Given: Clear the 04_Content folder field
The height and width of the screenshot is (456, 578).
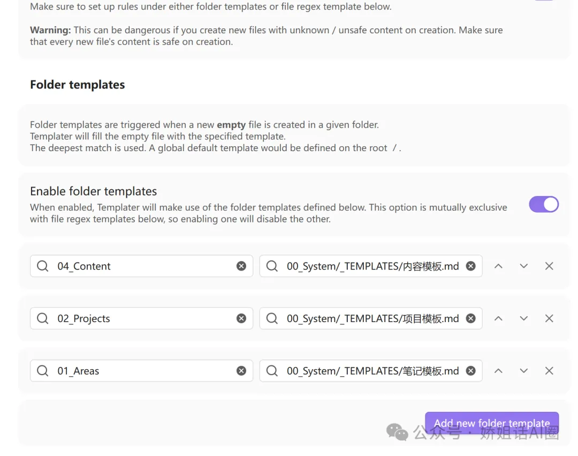Looking at the screenshot, I should coord(241,266).
